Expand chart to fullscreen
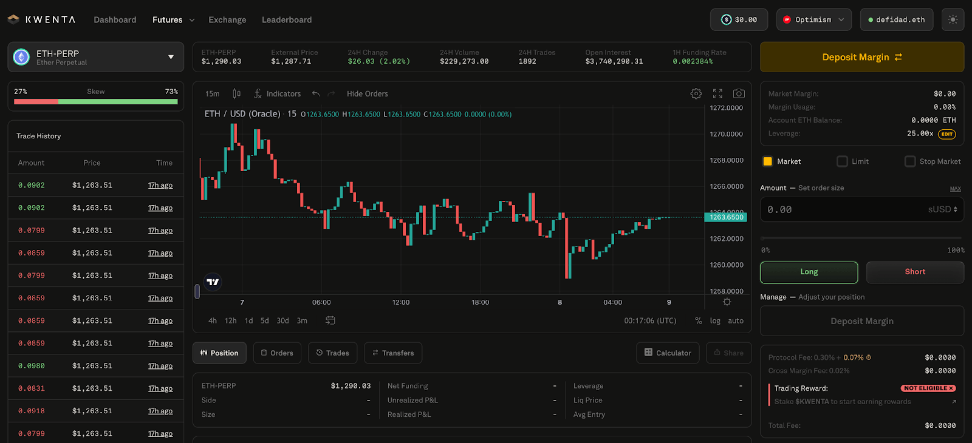The image size is (972, 443). 717,93
